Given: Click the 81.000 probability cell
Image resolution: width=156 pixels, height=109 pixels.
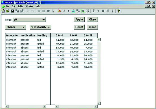Looking at the screenshot, I should click(x=88, y=63).
